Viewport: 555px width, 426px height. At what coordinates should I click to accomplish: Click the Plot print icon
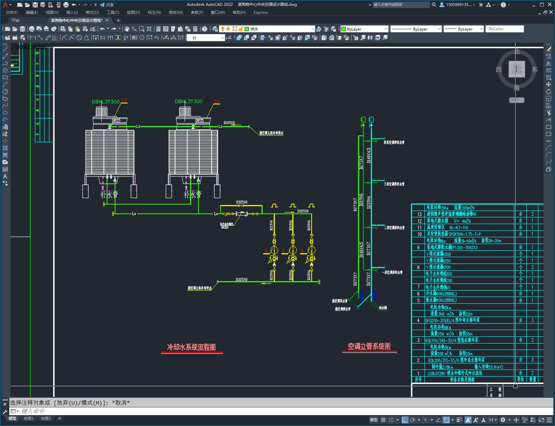tap(32, 29)
